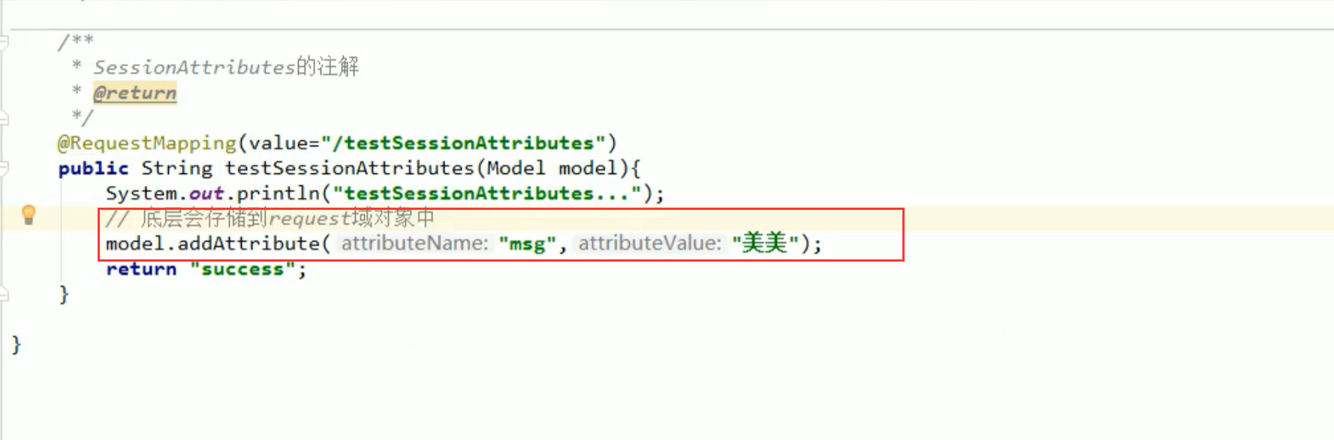Click the italic out field reference
The height and width of the screenshot is (440, 1334).
(206, 193)
